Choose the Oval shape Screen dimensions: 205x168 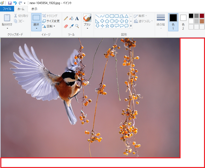[107, 16]
